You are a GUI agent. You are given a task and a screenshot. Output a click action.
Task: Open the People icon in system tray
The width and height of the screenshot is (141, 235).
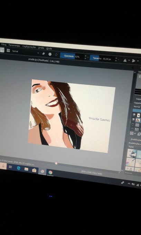122,183
